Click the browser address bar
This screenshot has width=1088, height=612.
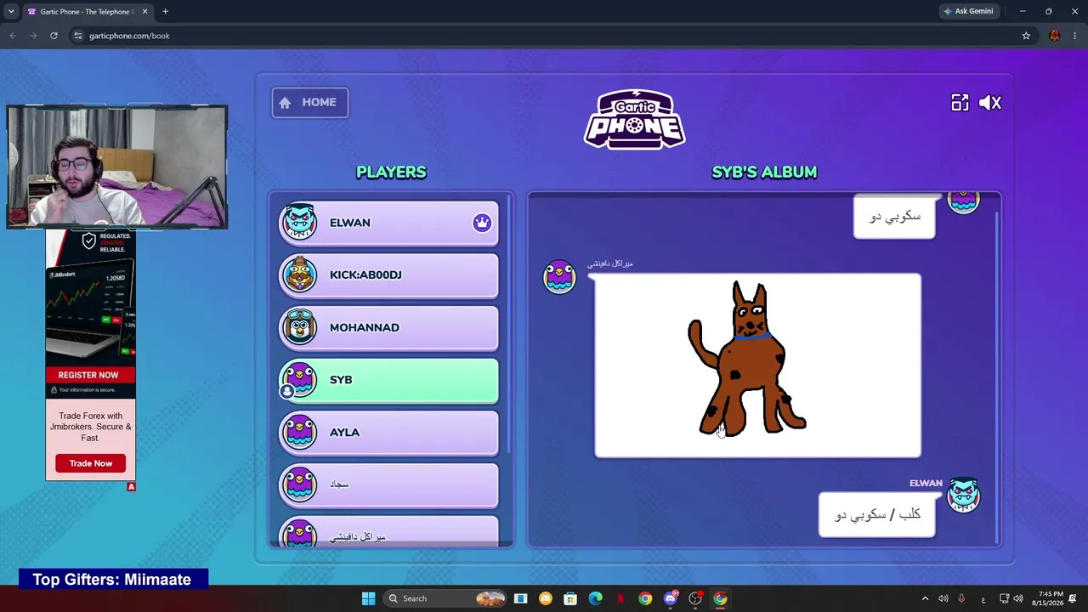pyautogui.click(x=544, y=36)
